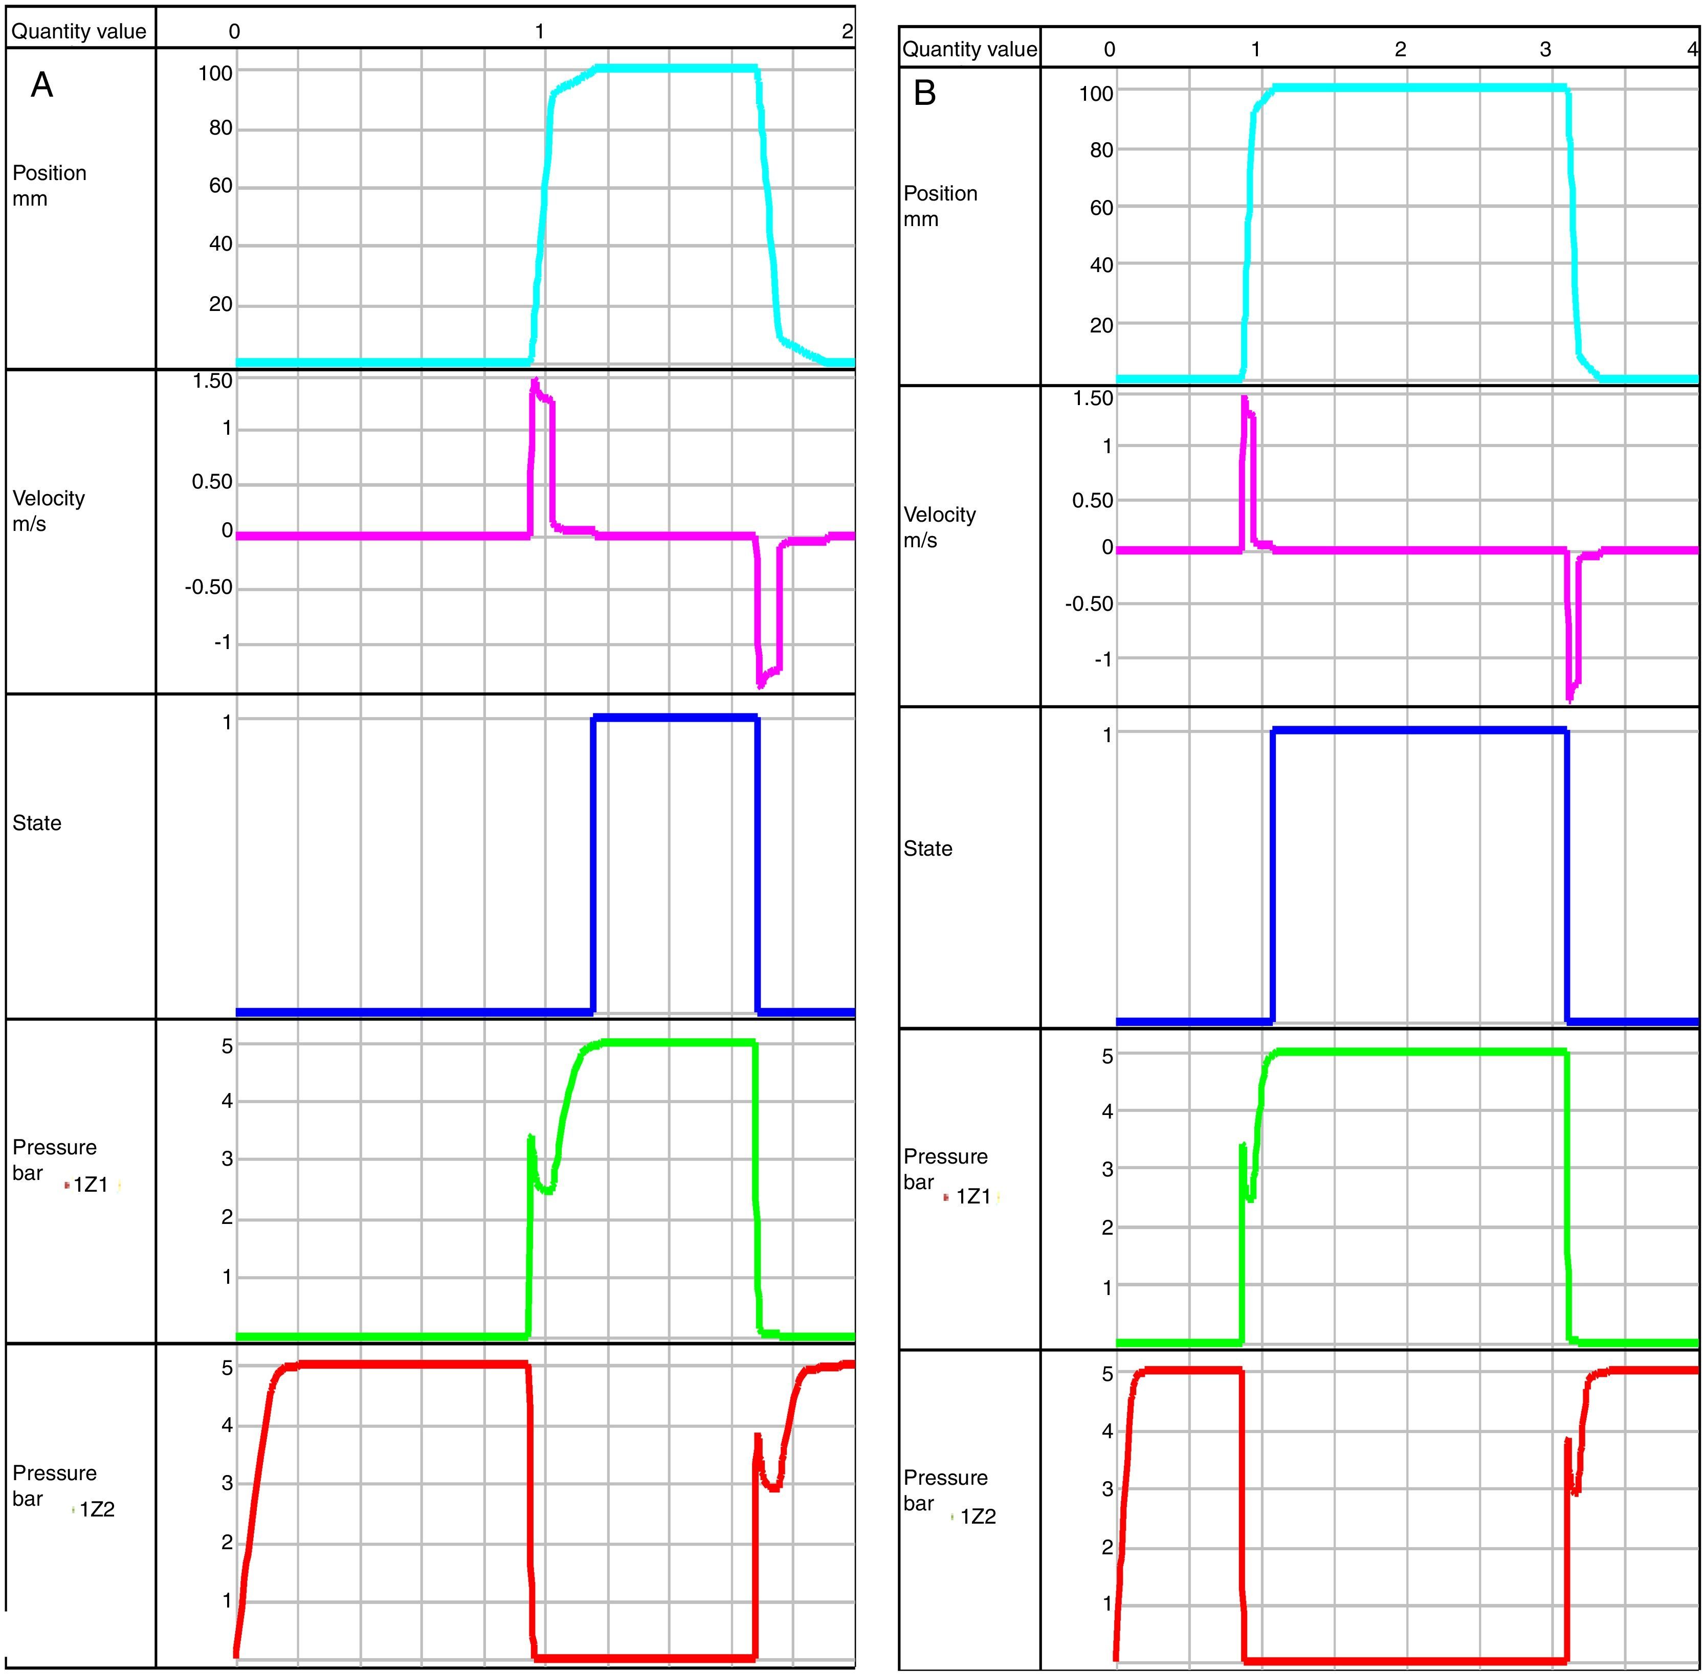The width and height of the screenshot is (1705, 1674).
Task: Click the cyan position plateau in panel A
Action: pos(677,68)
